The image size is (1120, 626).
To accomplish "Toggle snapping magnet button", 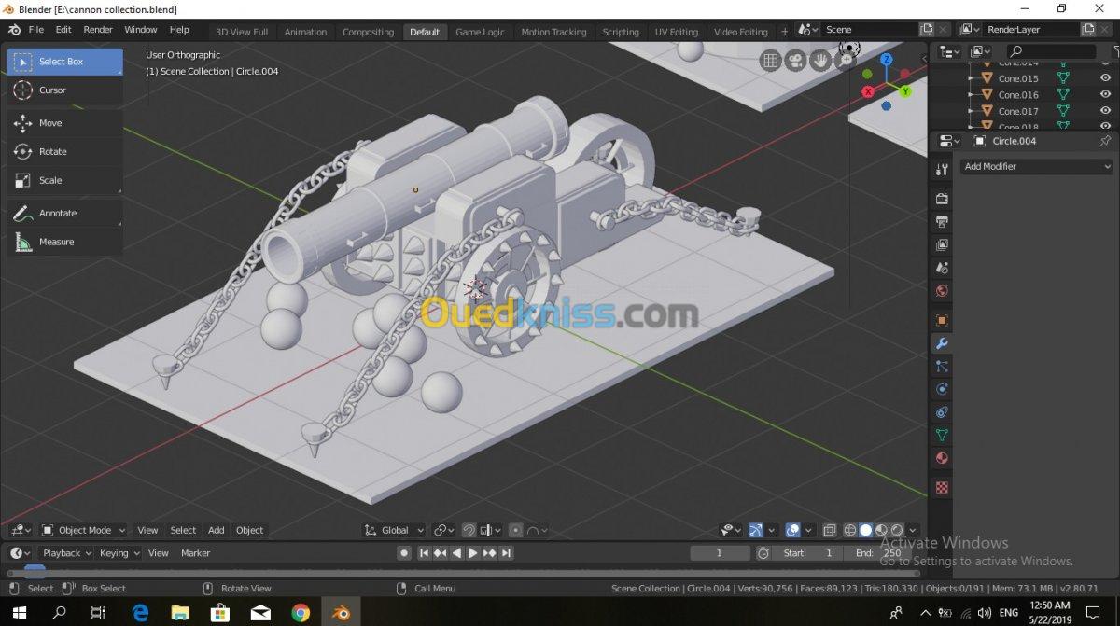I will 469,531.
